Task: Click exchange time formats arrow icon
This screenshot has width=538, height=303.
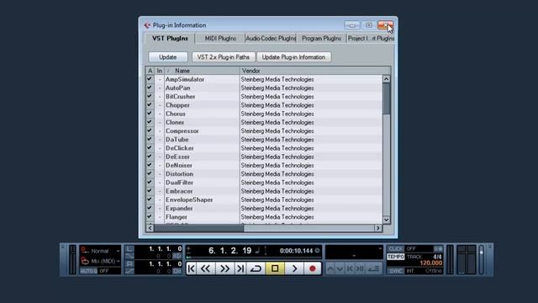Action: coord(266,251)
